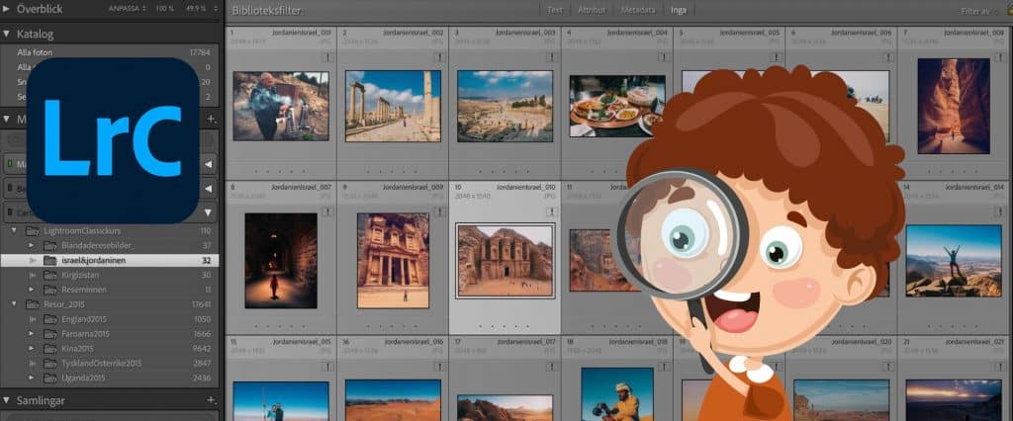Viewport: 1013px width, 421px height.
Task: Click the 17784 photo count
Action: (x=200, y=52)
